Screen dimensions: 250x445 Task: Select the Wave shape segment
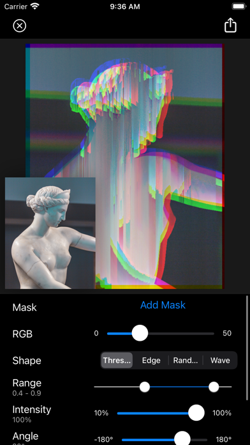click(220, 360)
